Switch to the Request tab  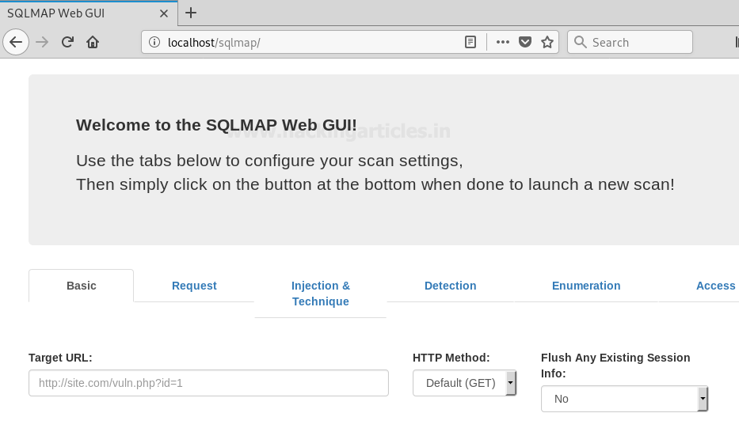click(194, 286)
